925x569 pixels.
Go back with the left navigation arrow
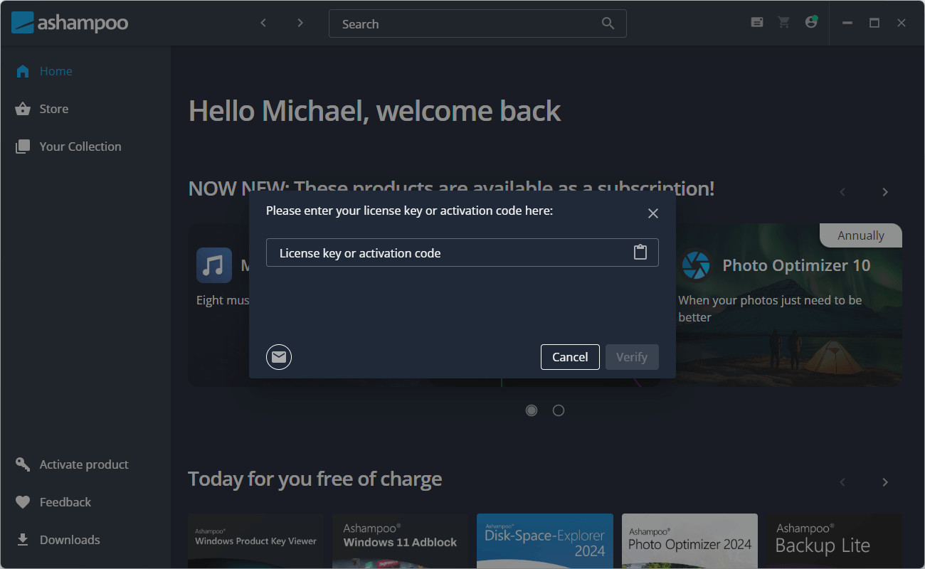(x=263, y=23)
